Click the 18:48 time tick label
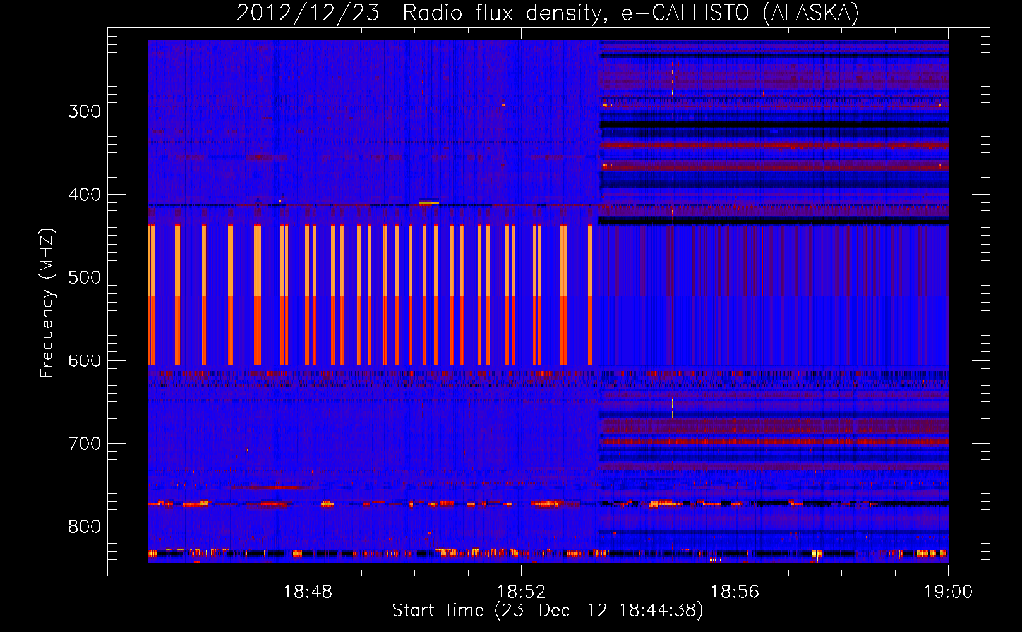 tap(308, 592)
